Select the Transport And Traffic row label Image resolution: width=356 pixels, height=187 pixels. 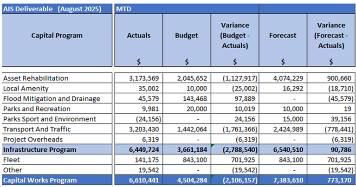tap(57, 129)
